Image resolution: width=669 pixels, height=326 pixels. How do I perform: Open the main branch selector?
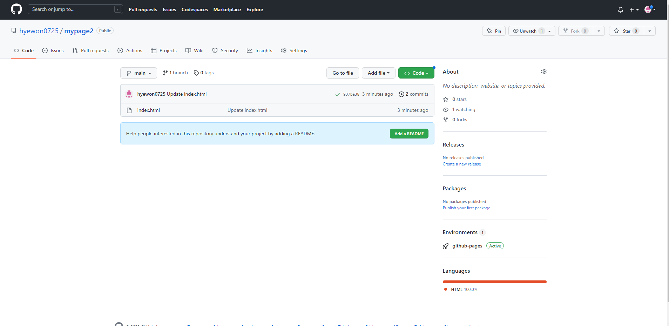click(138, 73)
